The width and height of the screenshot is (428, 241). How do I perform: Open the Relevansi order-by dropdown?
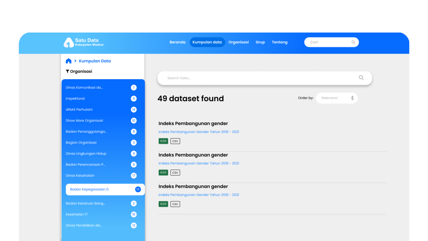tap(336, 98)
